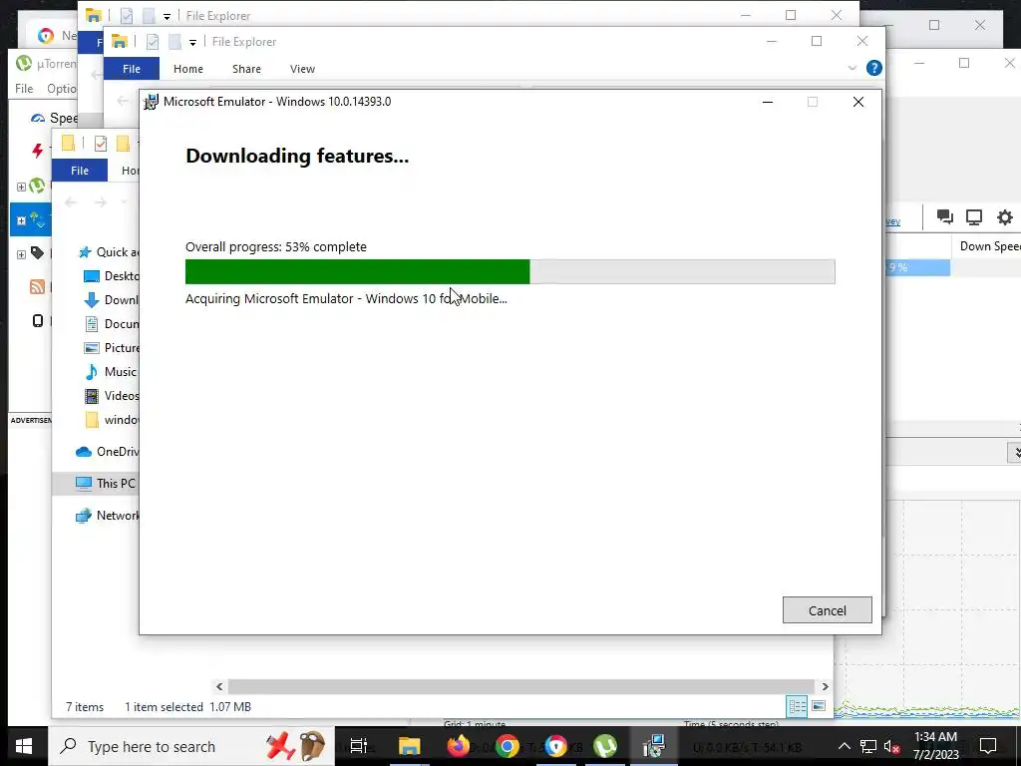
Task: Cancel the feature download
Action: coord(827,610)
